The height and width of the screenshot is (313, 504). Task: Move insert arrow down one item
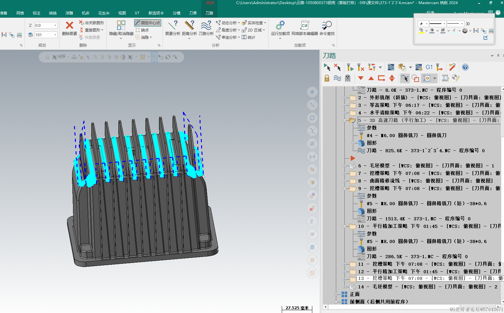click(361, 78)
